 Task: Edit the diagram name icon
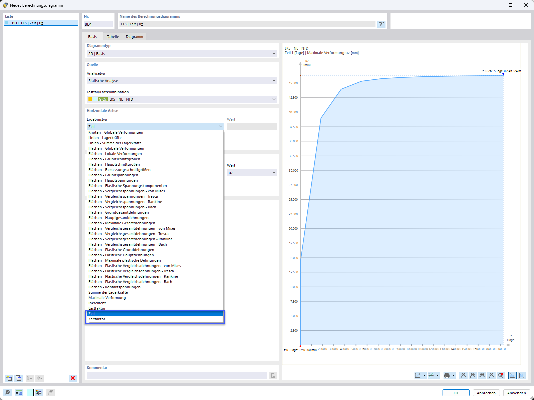coord(381,24)
